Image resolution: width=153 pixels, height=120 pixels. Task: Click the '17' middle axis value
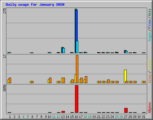pyautogui.click(x=4, y=56)
